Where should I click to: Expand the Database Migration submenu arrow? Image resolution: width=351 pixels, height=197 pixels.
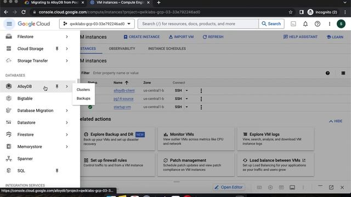pyautogui.click(x=67, y=111)
